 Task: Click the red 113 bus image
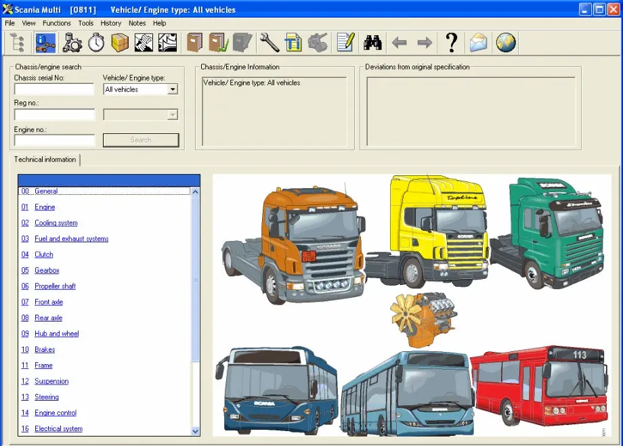(x=539, y=386)
